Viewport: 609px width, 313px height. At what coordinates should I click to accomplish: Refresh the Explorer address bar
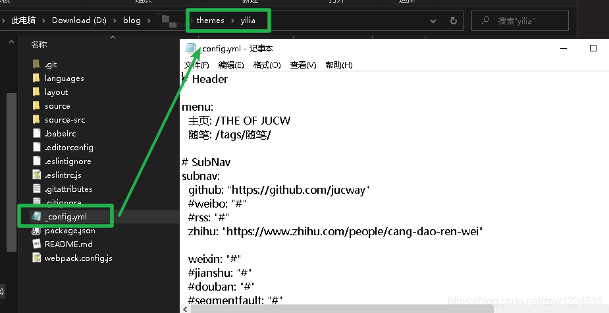click(x=453, y=20)
